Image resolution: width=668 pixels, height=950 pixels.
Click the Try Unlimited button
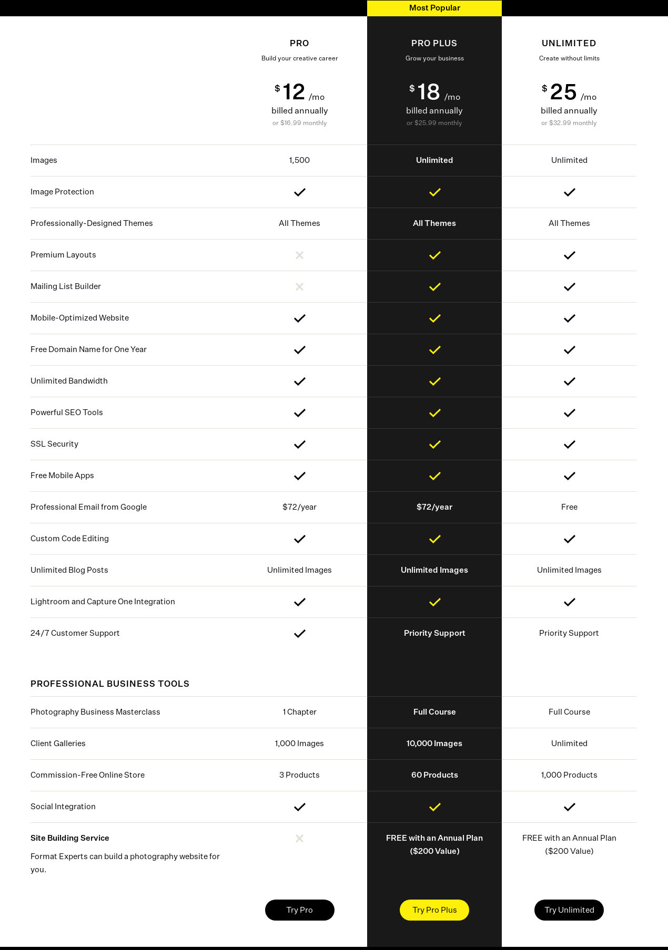(x=569, y=910)
